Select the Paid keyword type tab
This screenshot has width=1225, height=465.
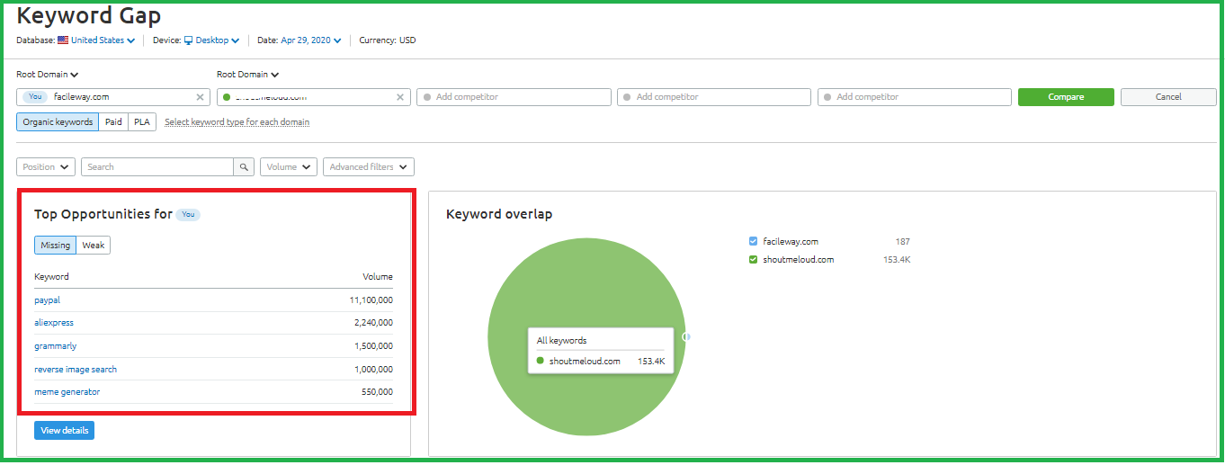click(113, 121)
